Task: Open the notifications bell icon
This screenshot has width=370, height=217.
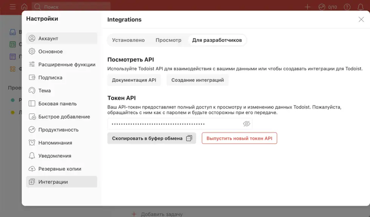Action: pyautogui.click(x=361, y=7)
